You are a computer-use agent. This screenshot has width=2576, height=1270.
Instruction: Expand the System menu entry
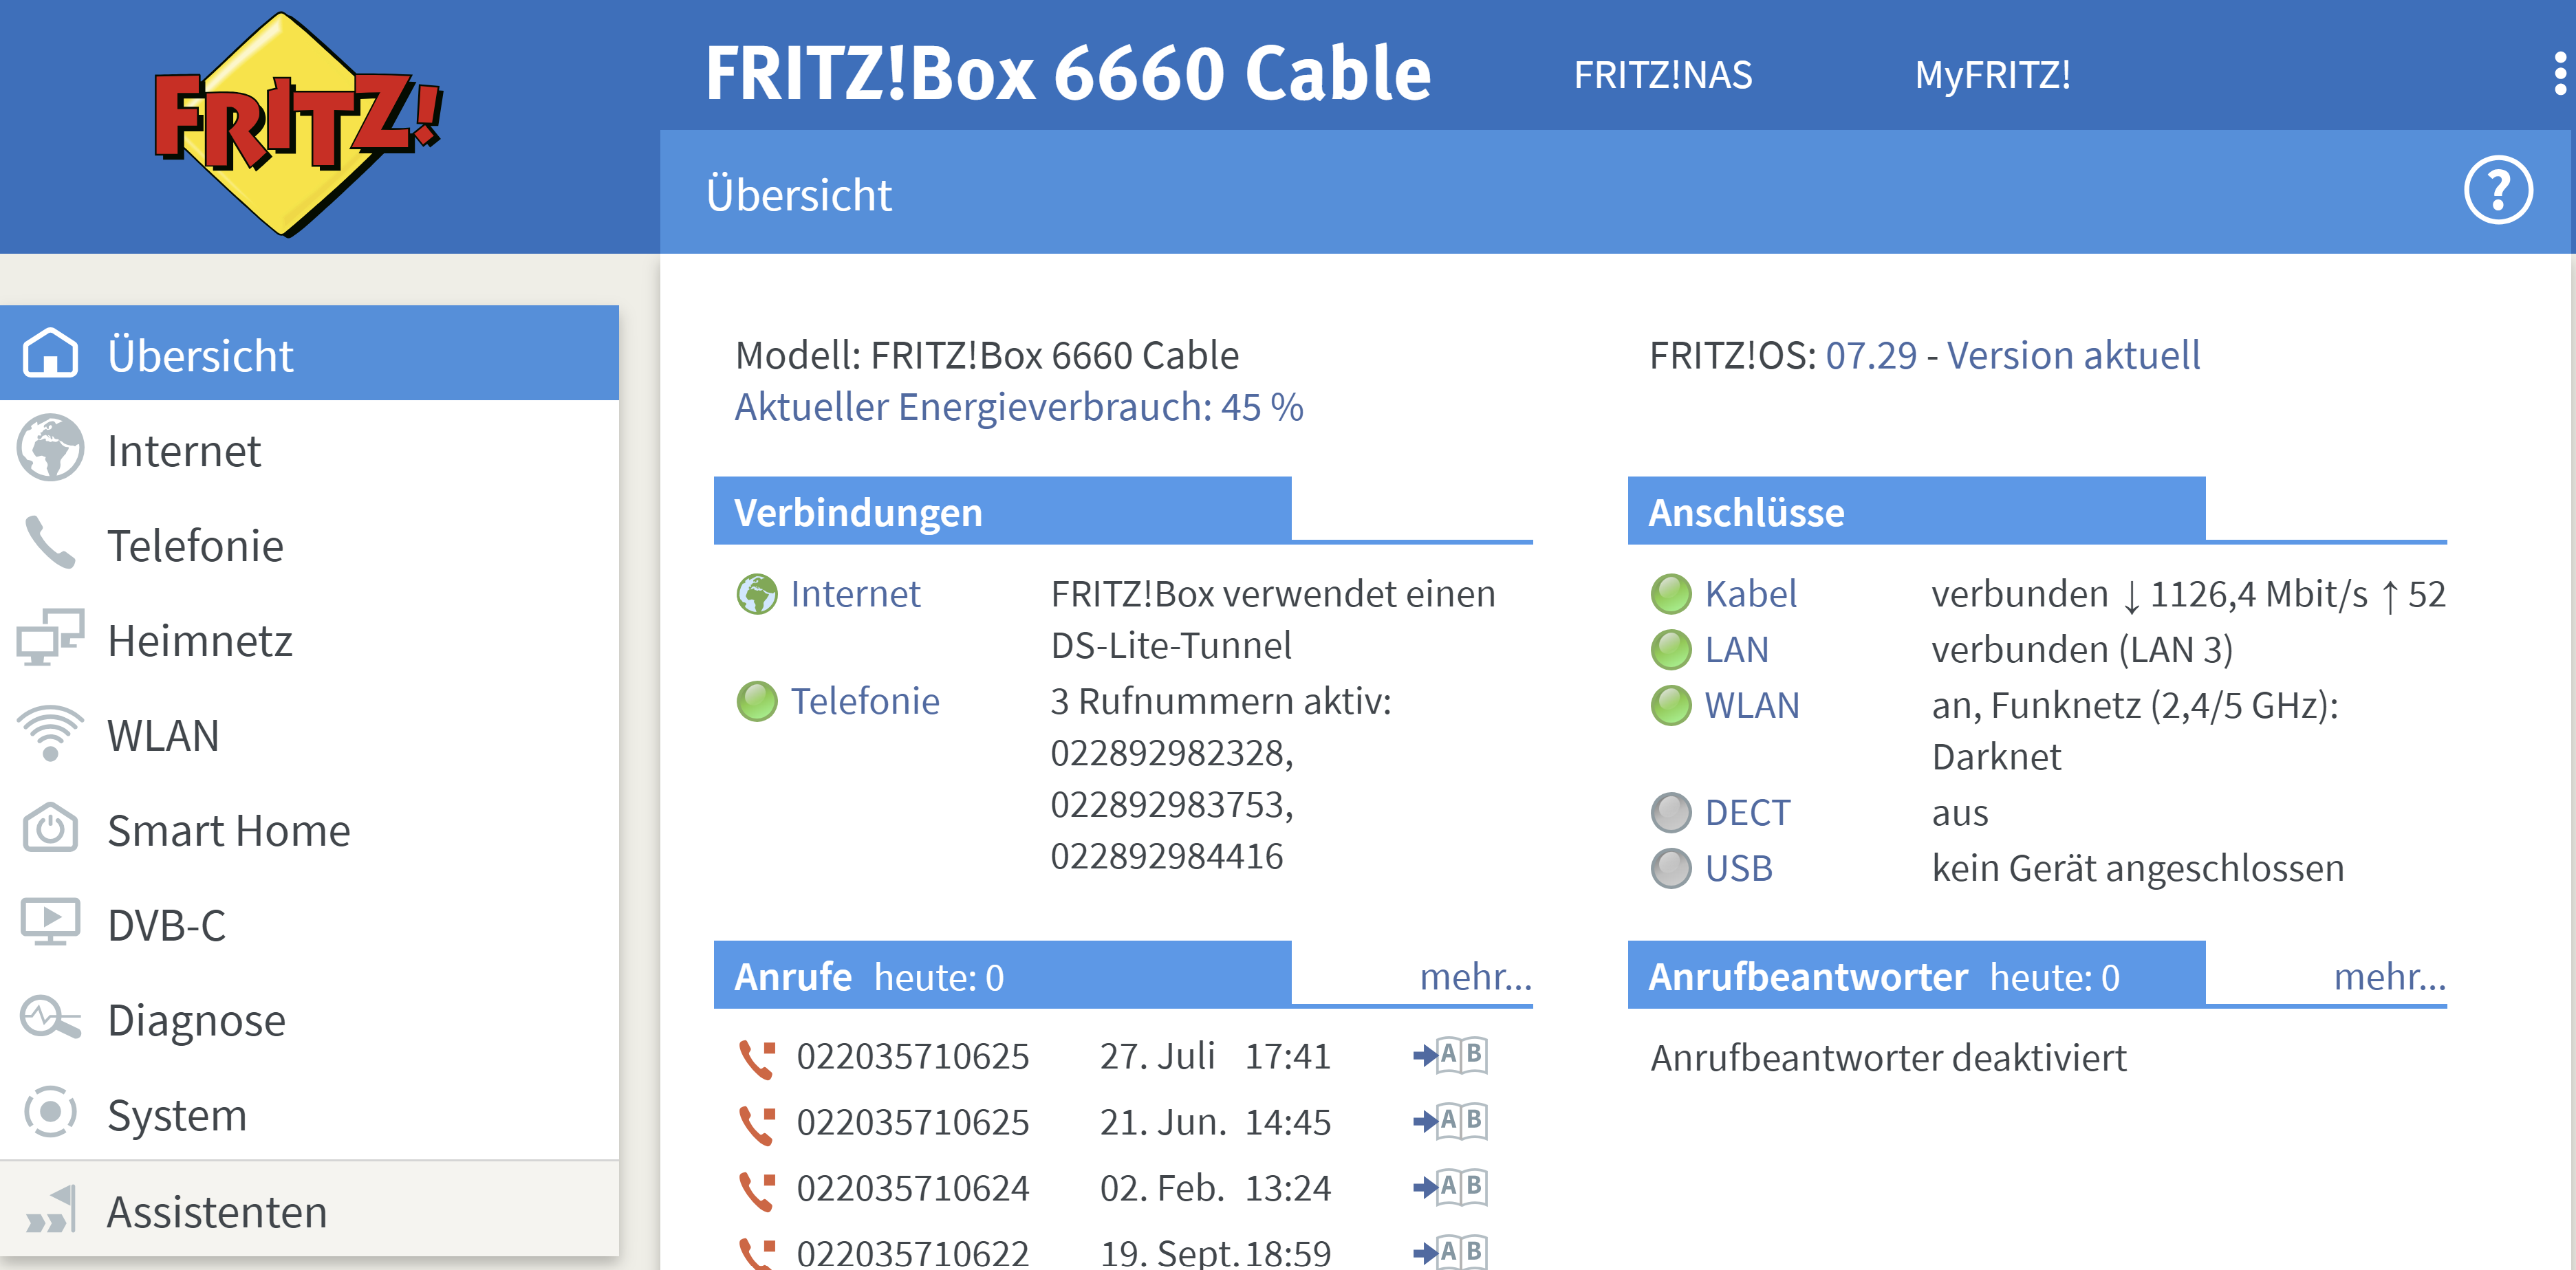(x=176, y=1114)
